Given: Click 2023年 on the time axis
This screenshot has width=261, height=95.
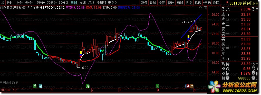Looking at the screenshot, I should coord(5,90).
